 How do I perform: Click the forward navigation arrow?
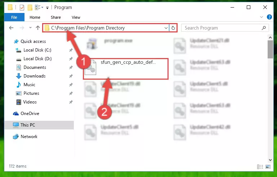(22, 28)
